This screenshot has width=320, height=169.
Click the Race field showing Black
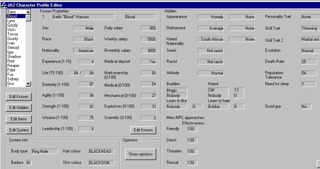(84, 39)
